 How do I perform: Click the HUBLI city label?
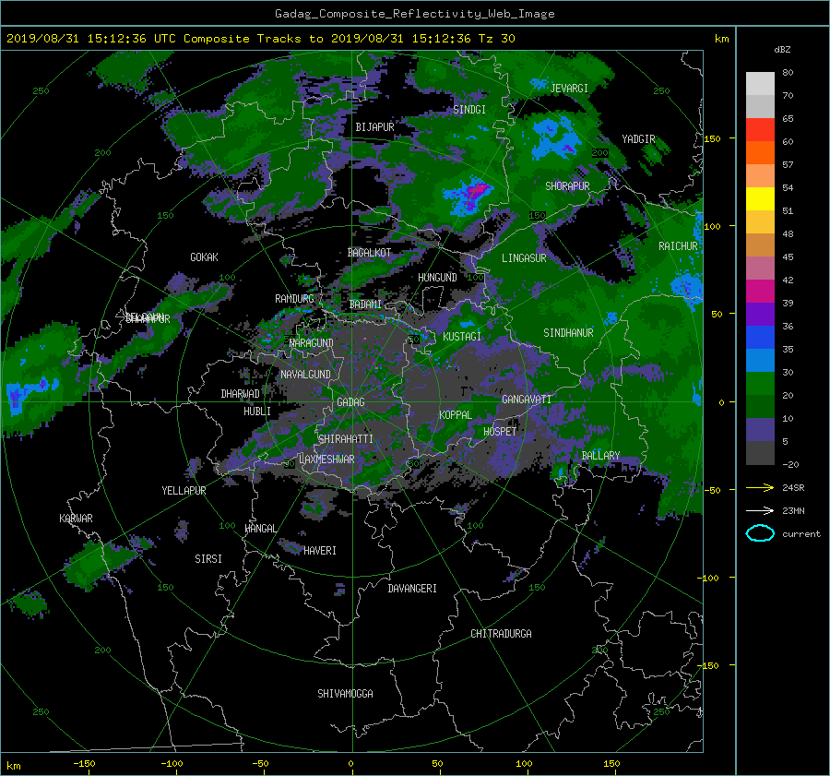[x=257, y=412]
